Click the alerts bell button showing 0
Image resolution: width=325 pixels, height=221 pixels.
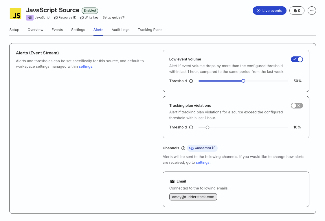[297, 11]
